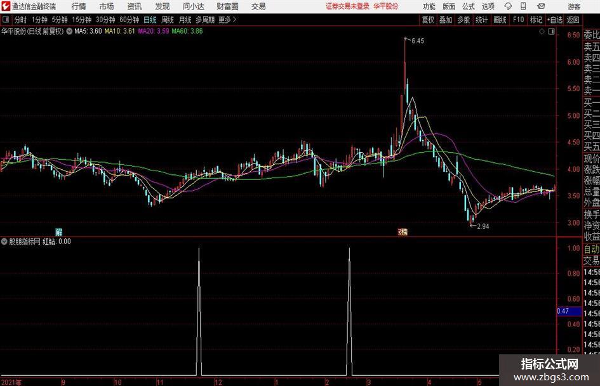The height and width of the screenshot is (386, 600).
Task: Open the 功能 menu
Action: click(x=429, y=6)
